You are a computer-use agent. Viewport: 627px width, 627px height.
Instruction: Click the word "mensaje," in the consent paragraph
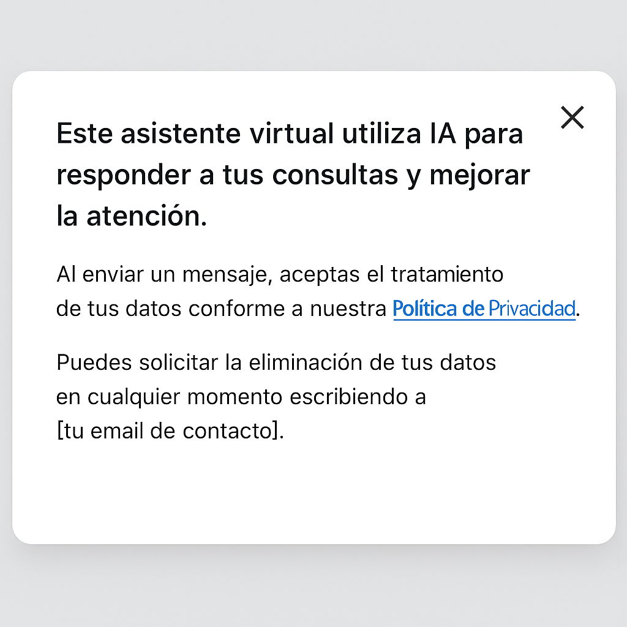pos(228,275)
